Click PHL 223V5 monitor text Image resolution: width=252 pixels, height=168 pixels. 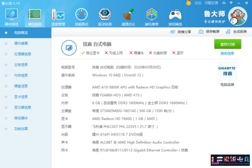125,127
